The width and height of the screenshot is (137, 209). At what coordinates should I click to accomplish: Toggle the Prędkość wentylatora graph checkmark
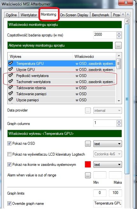click(11, 75)
